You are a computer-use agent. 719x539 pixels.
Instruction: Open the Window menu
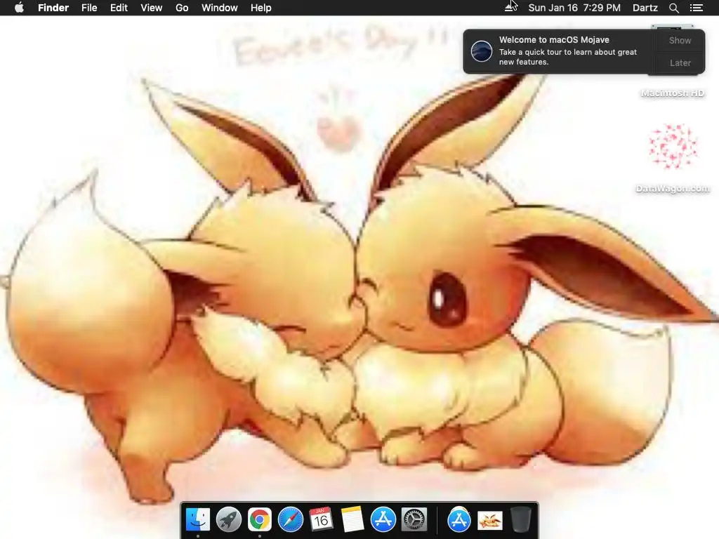point(220,8)
